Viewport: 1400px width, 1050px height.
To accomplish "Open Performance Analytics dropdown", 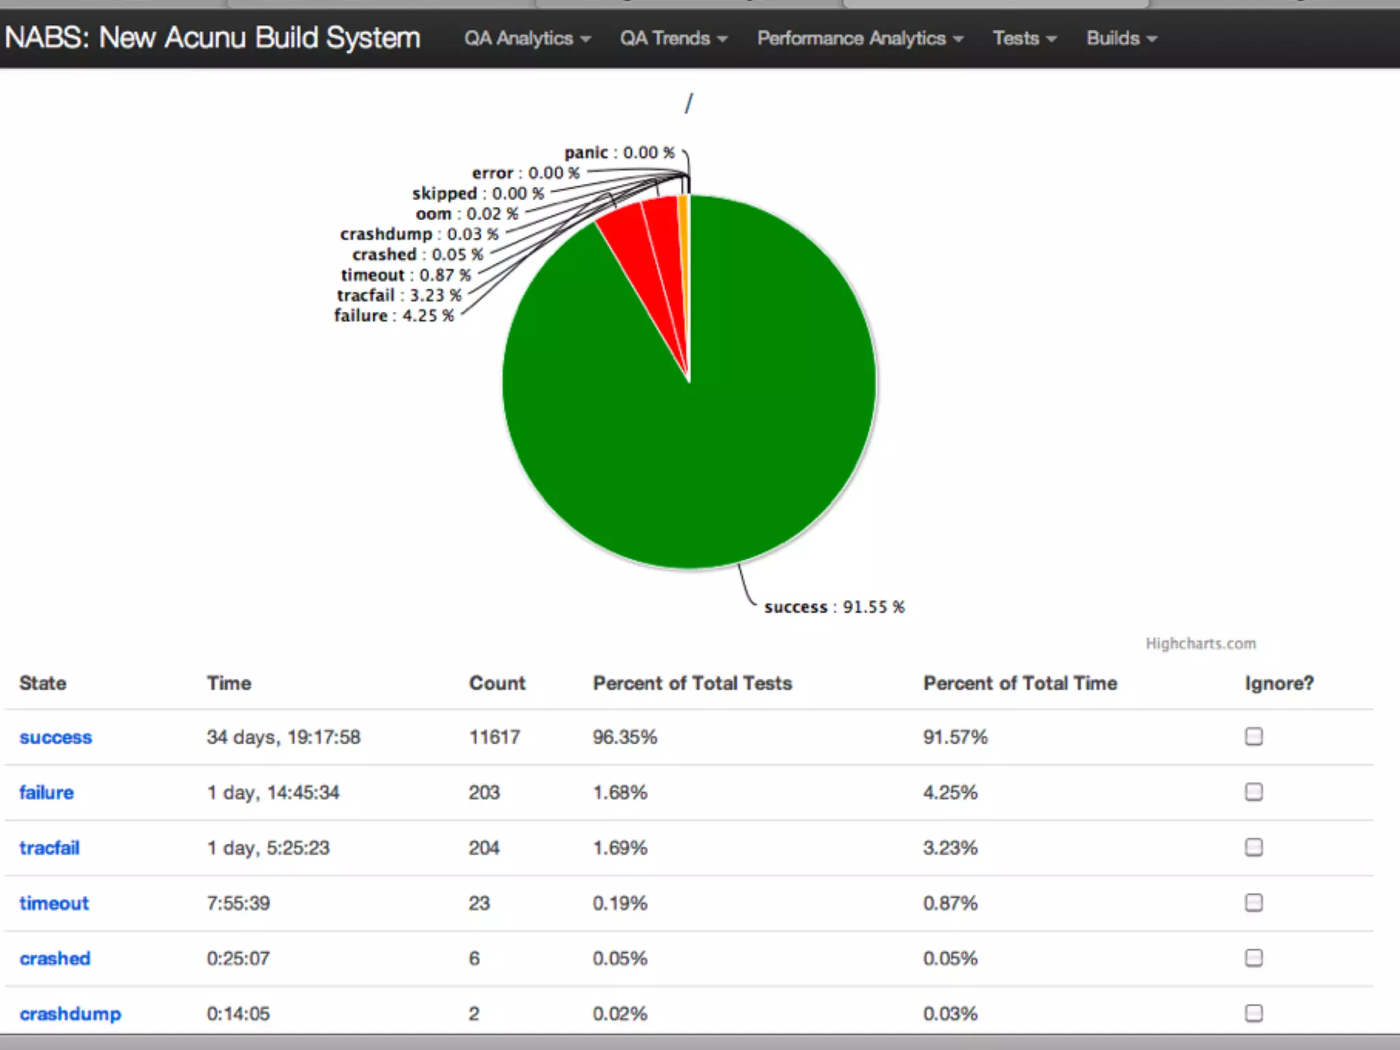I will tap(859, 38).
